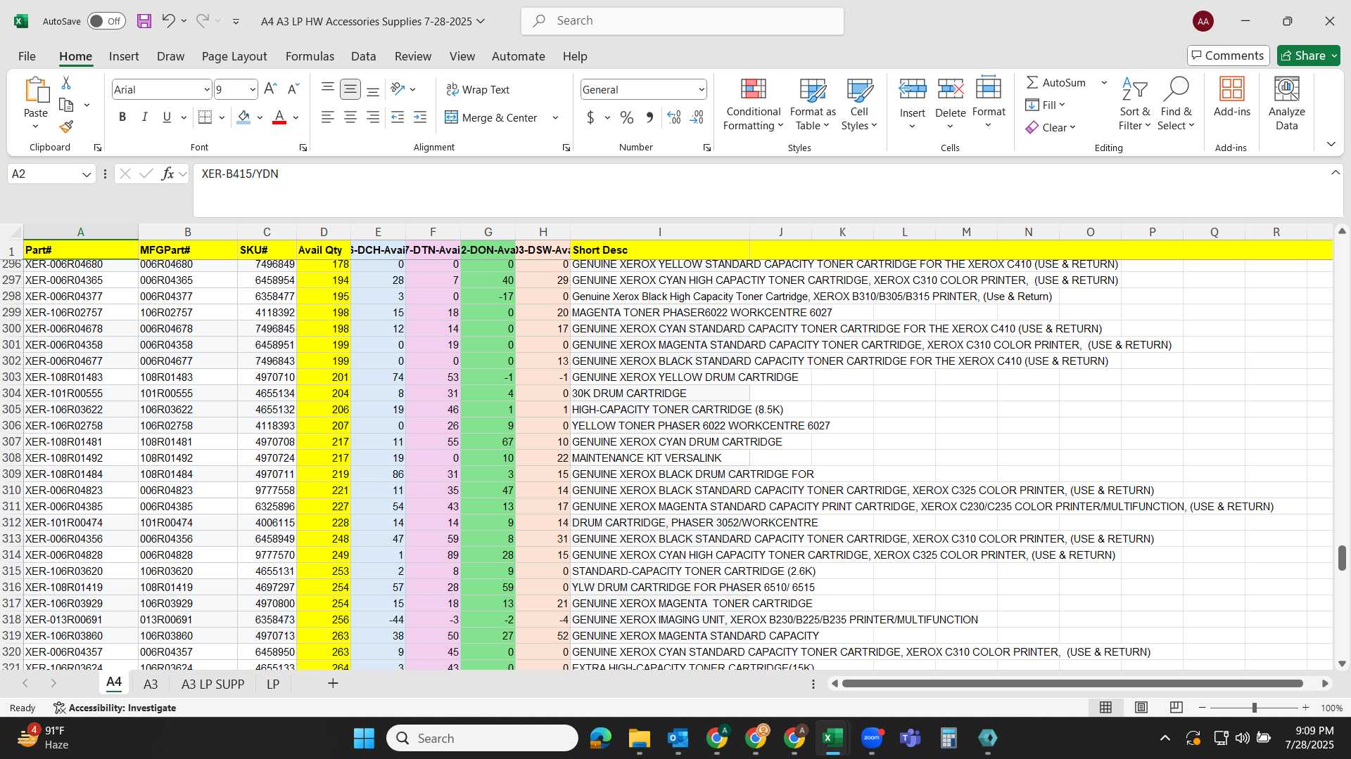The image size is (1351, 759).
Task: Decrease font size with smaller A icon
Action: (293, 89)
